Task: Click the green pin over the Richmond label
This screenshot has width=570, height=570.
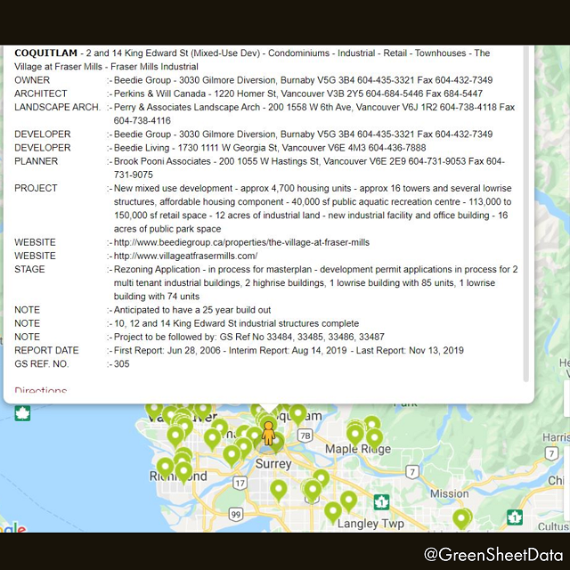Action: (x=183, y=472)
